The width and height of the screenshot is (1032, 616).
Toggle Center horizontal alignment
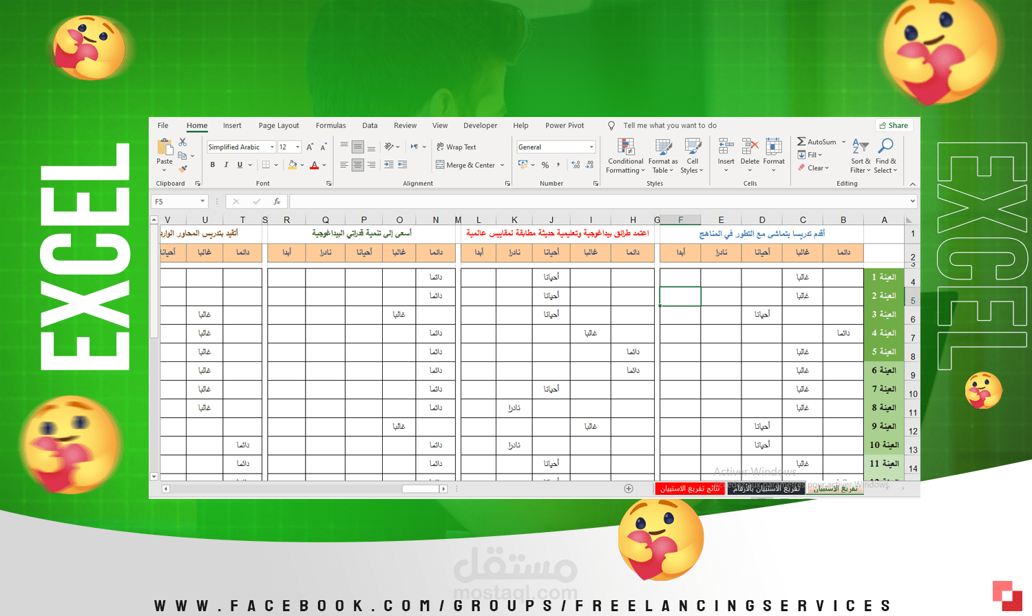pos(358,164)
